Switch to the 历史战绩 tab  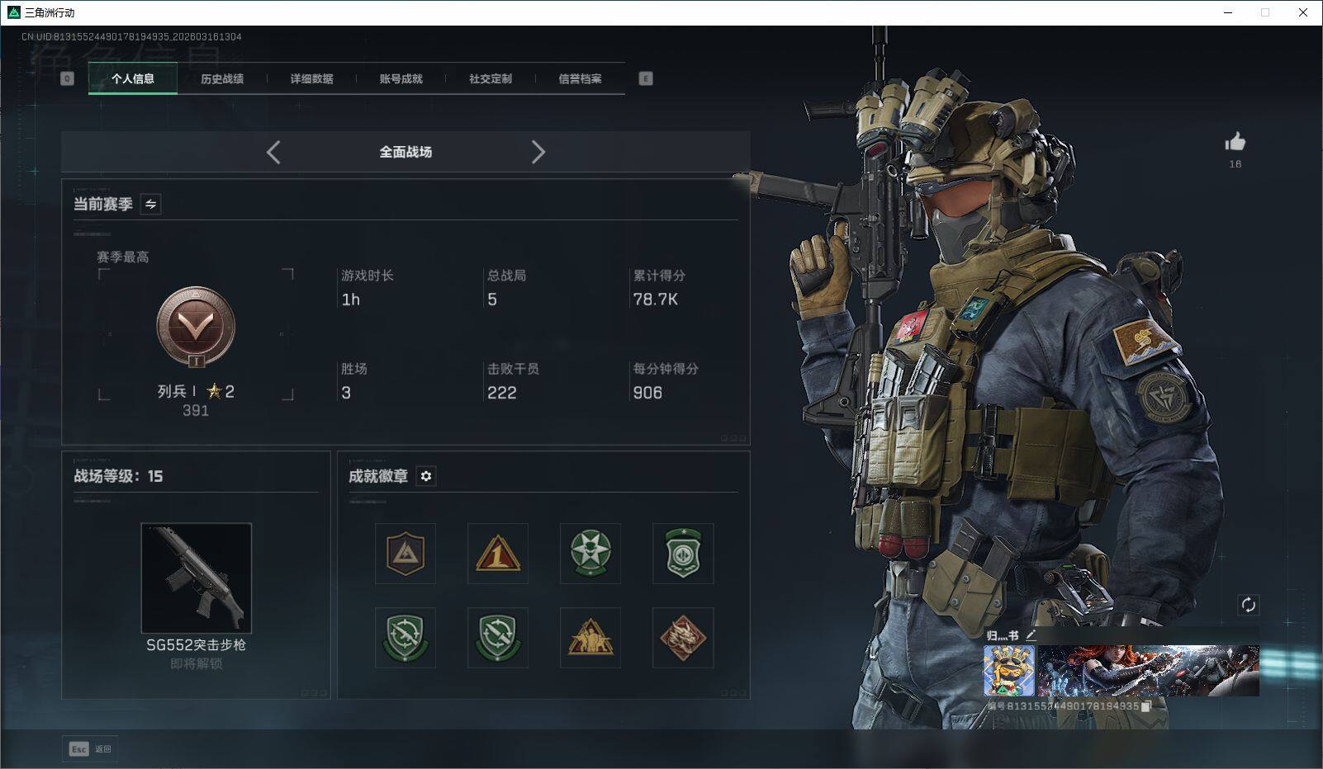pos(222,78)
